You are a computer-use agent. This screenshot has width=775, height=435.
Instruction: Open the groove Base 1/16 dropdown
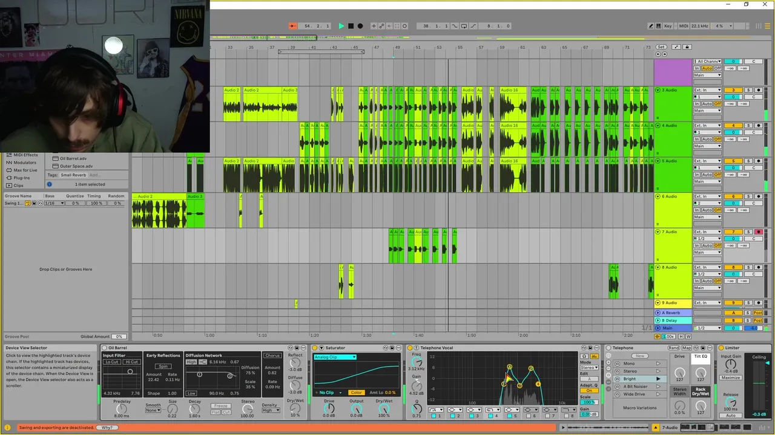54,204
